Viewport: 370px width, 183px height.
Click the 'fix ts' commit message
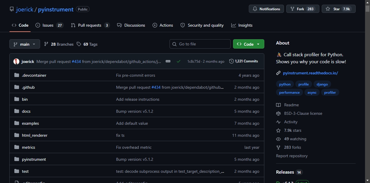[x=120, y=135]
